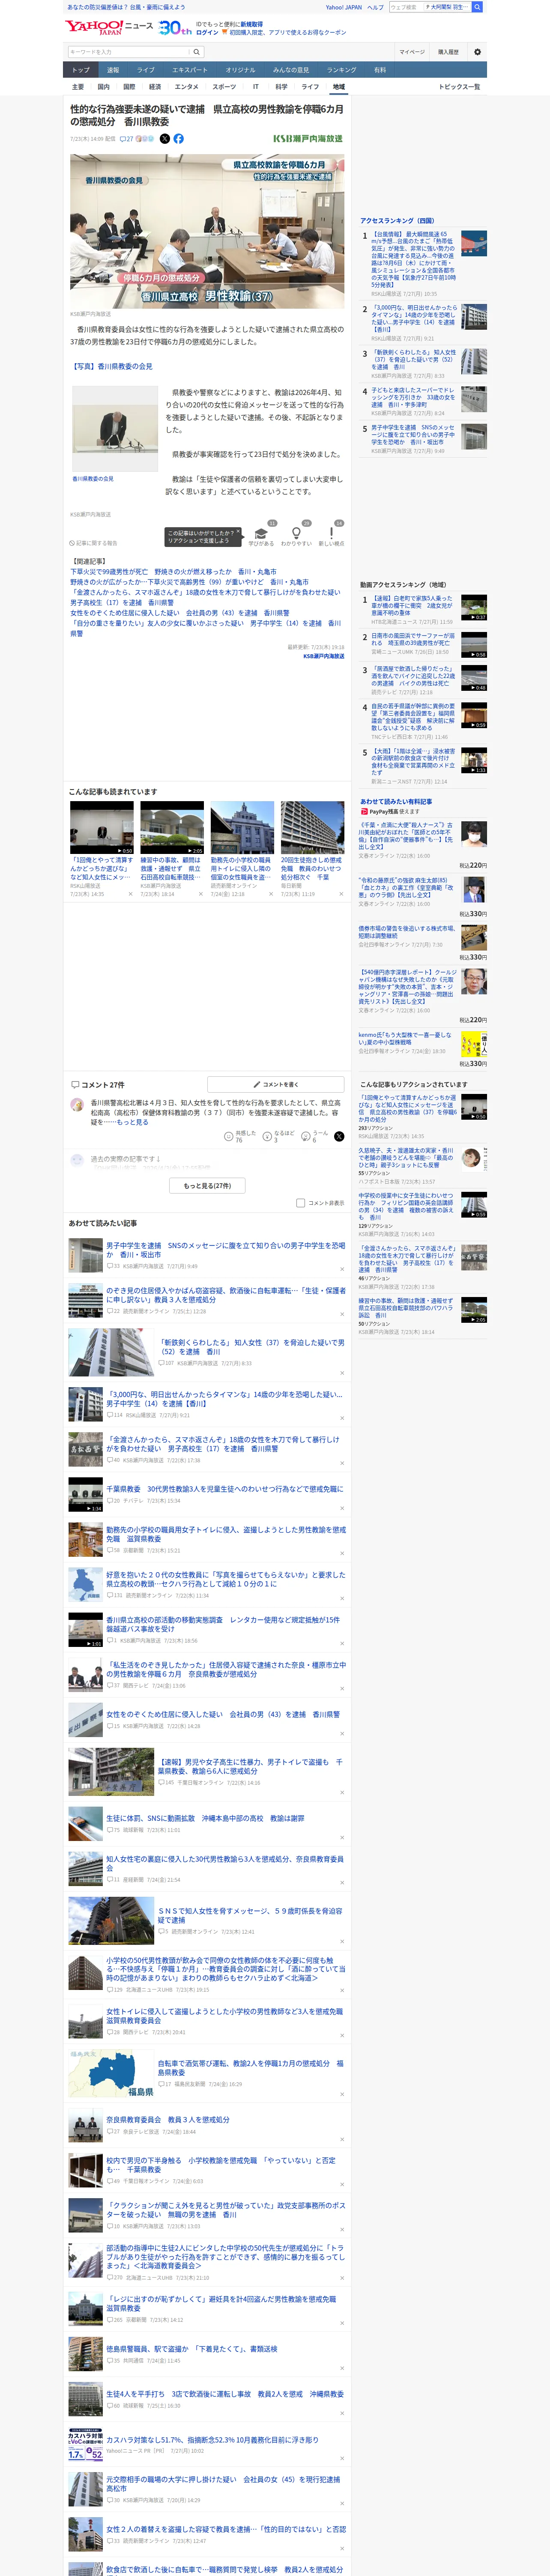Open the comment count bubble icon near headline
This screenshot has width=550, height=2576.
click(x=127, y=139)
